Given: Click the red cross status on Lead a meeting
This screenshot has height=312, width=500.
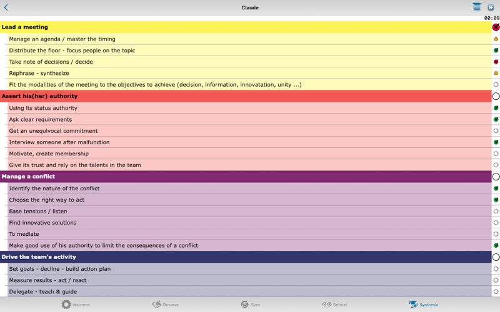Looking at the screenshot, I should click(x=496, y=27).
